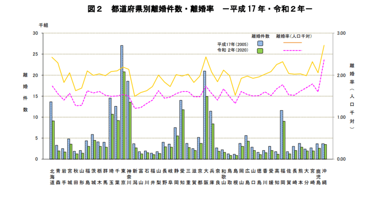Click Fukuoka's blue 2005 bar
Image resolution: width=370 pixels, height=204 pixels.
point(282,134)
